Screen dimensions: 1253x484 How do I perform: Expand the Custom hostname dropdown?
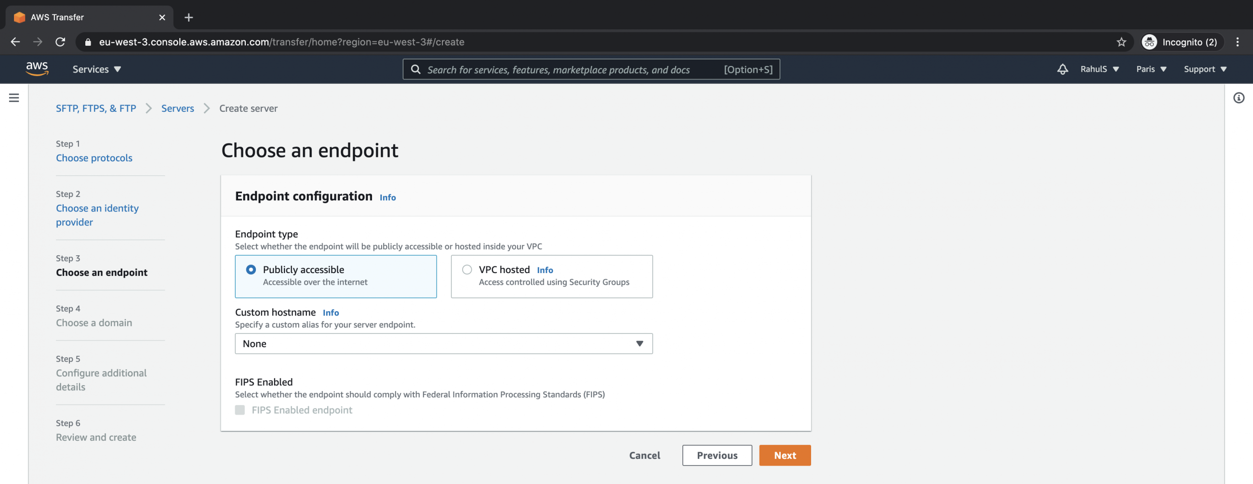(x=443, y=343)
